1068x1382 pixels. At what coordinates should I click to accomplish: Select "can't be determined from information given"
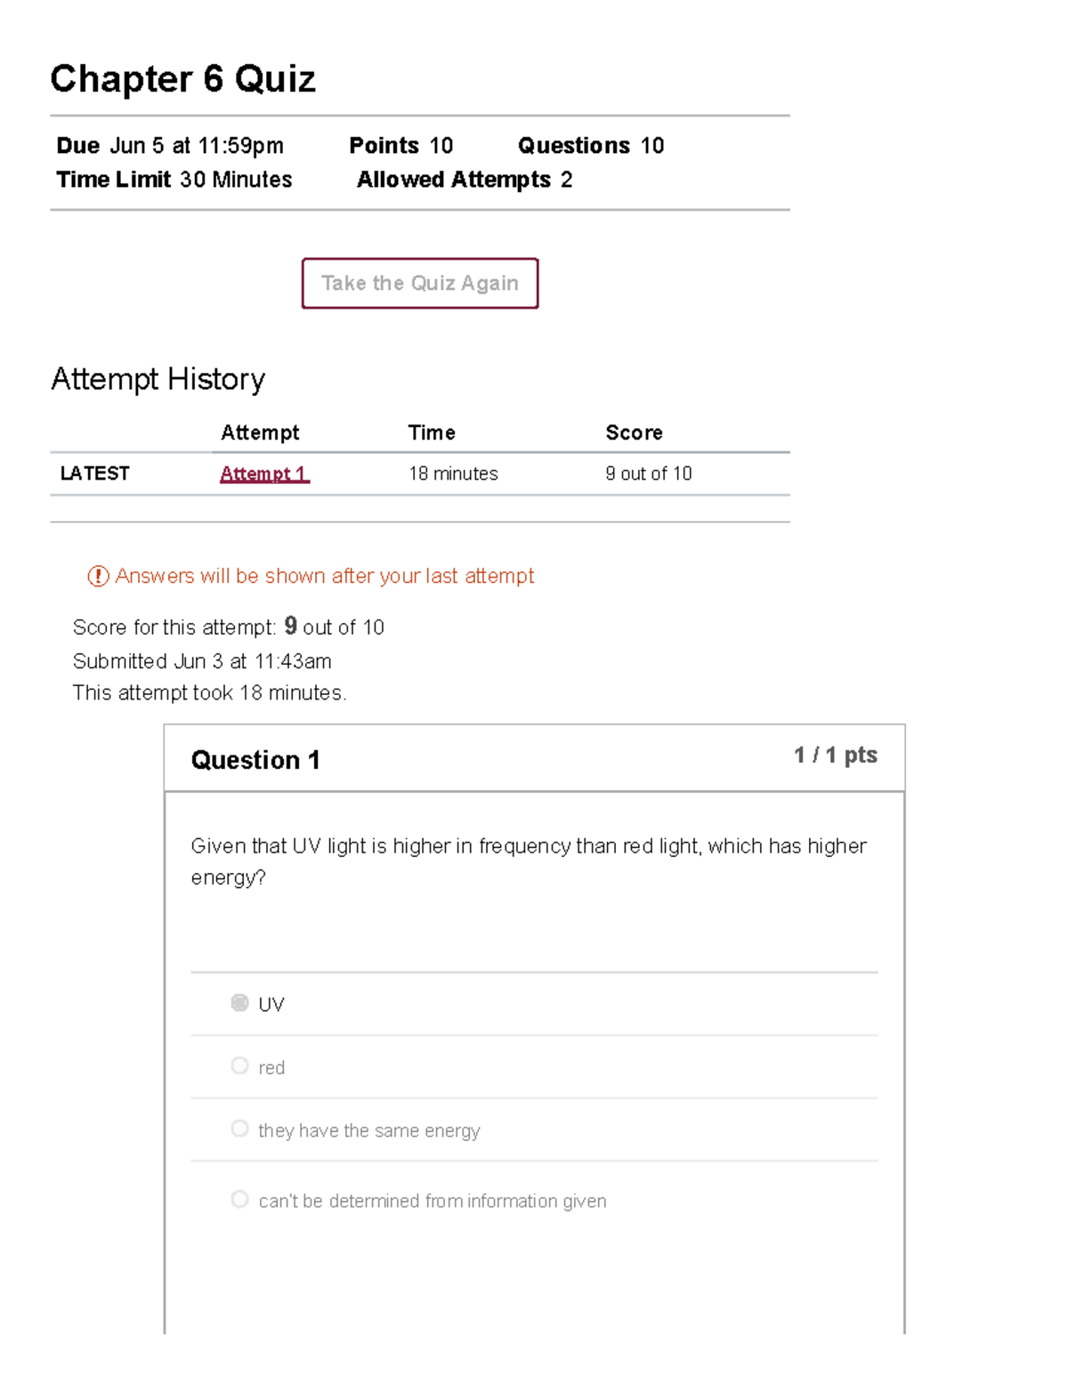(x=239, y=1199)
